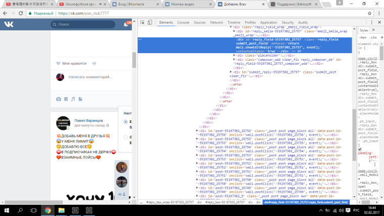
Task: Click the VK logo in header
Action: (9, 24)
